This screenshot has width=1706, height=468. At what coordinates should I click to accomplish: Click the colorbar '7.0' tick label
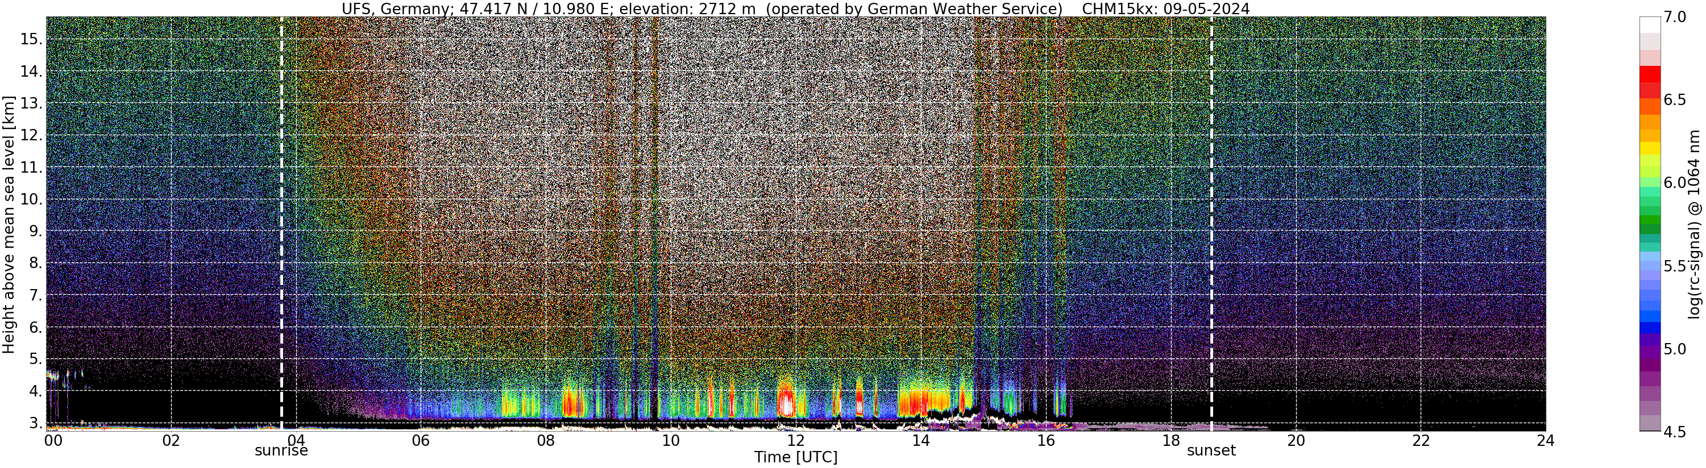coord(1674,17)
